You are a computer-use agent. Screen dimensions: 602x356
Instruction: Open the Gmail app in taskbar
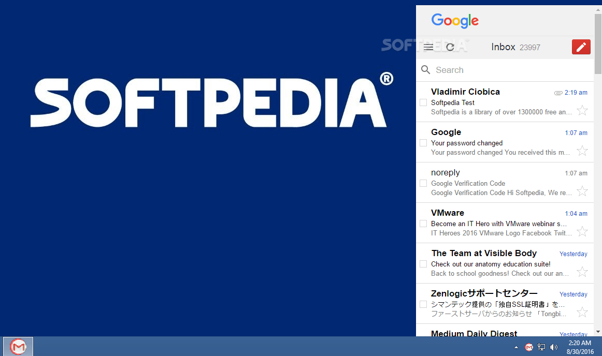tap(18, 346)
